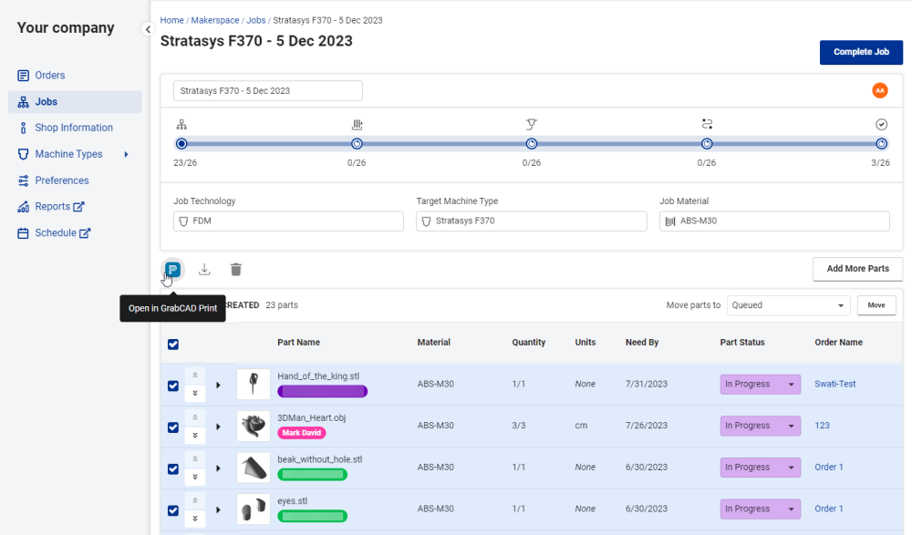Move Hand_of_the_king.stl down with the arrow

(195, 393)
